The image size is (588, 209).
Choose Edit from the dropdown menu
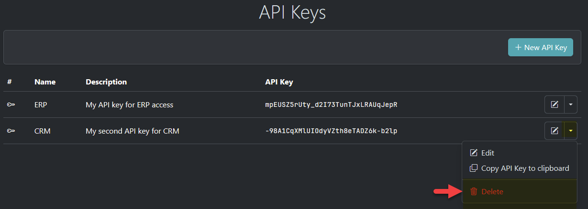[488, 153]
